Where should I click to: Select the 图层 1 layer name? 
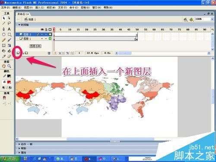click(x=27, y=38)
